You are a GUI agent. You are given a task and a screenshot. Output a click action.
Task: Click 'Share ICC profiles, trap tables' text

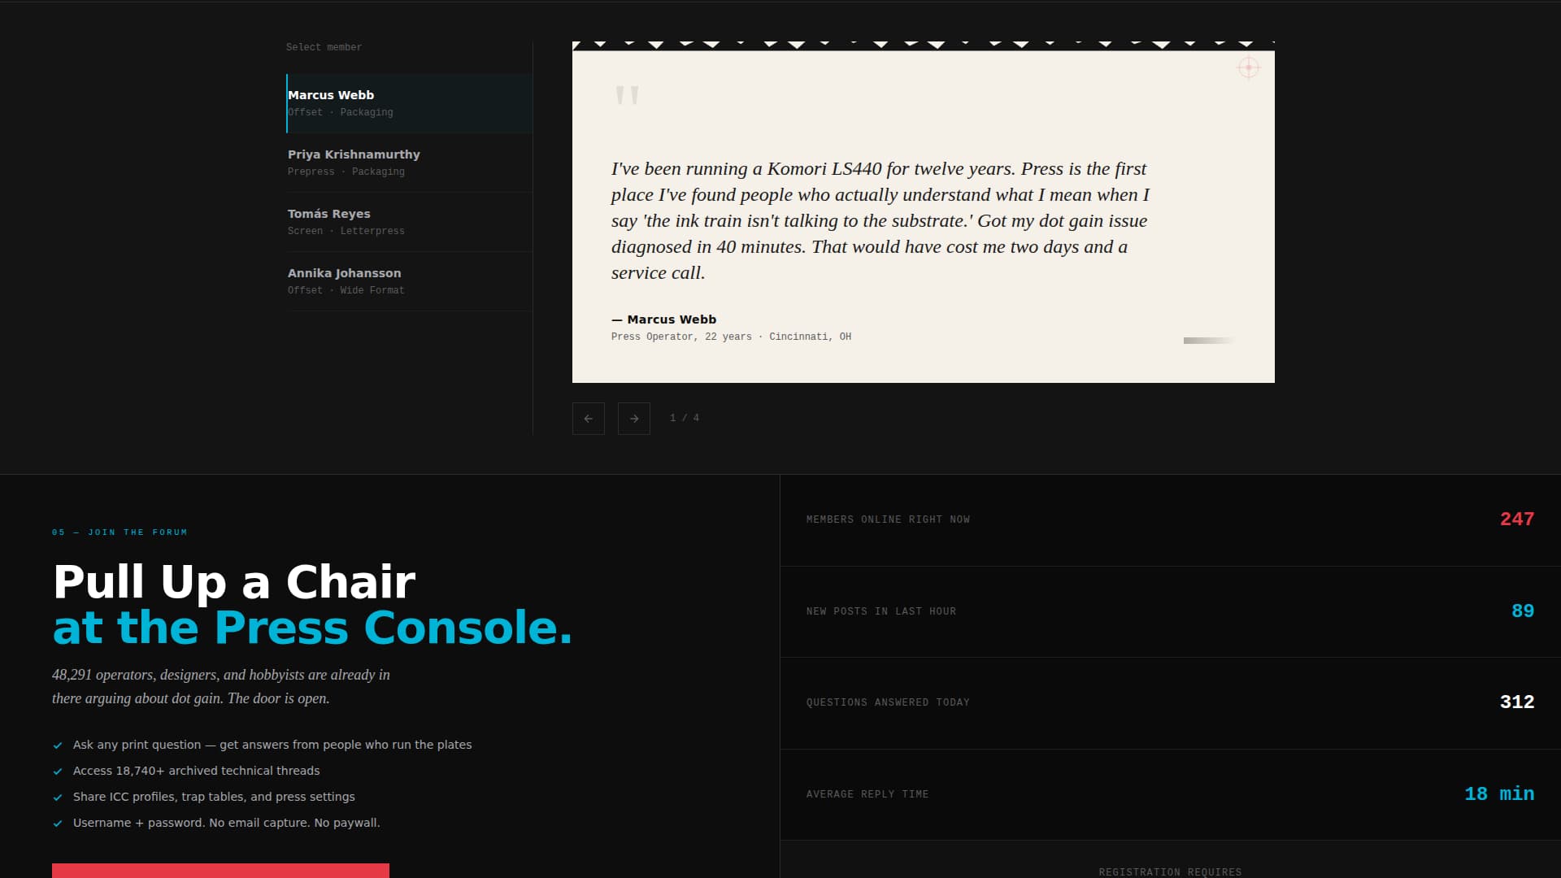pos(214,797)
